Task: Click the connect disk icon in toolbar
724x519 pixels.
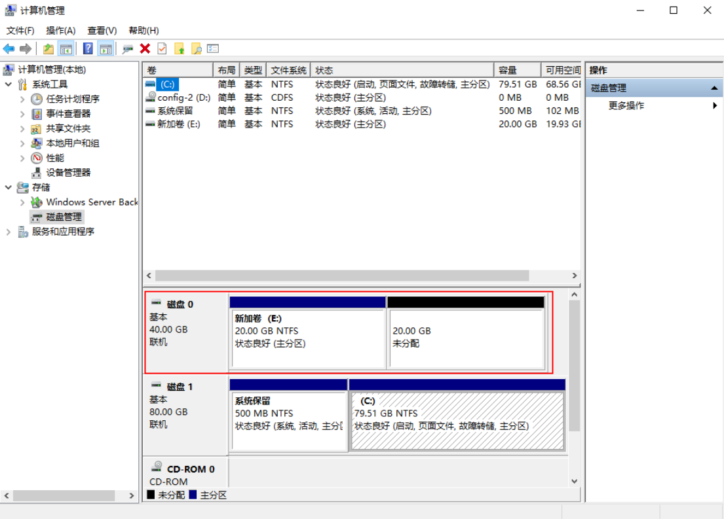Action: (128, 48)
